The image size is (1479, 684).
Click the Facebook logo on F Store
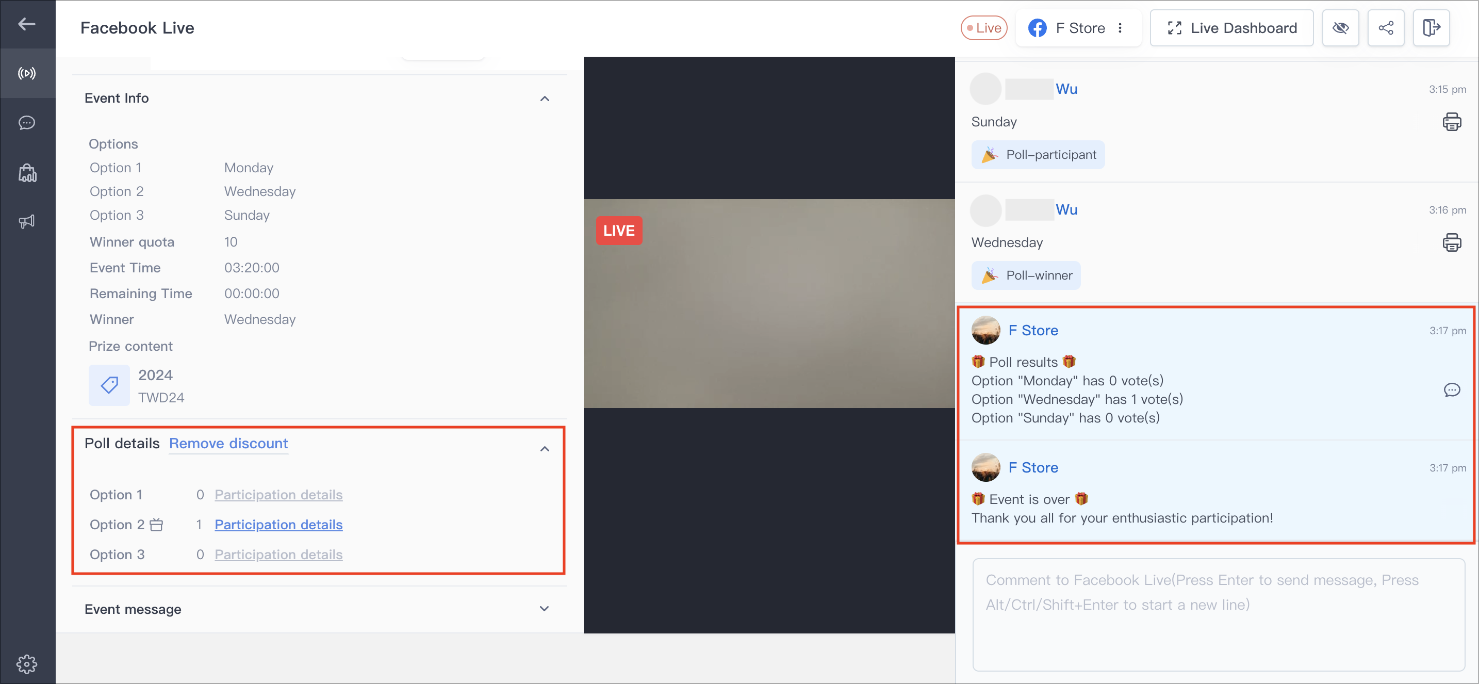coord(1037,27)
